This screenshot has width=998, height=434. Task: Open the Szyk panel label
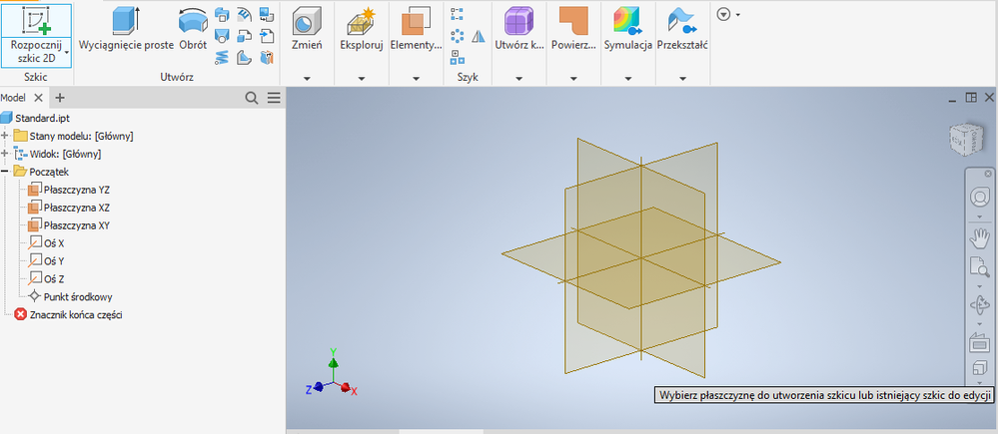coord(468,77)
